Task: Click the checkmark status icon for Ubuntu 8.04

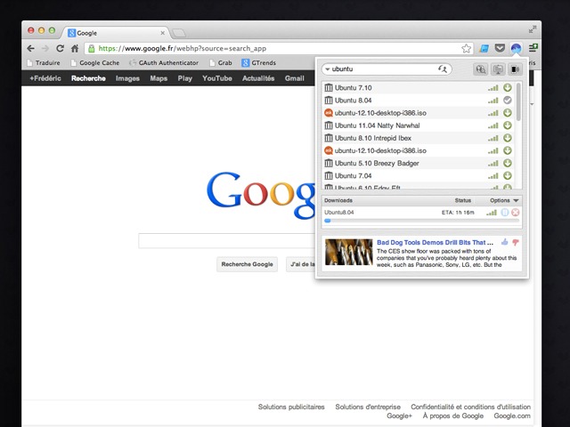Action: click(507, 101)
